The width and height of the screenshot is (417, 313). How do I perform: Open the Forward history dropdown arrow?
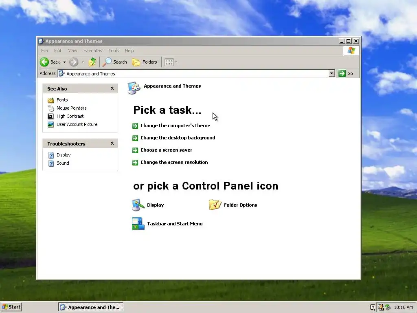83,62
